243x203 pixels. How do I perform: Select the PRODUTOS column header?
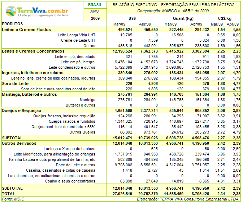(x=12, y=24)
